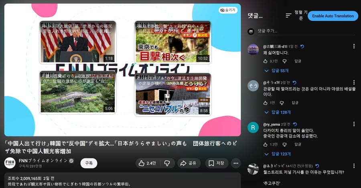Screen dimensions: 361x188
Task: Hide the end screen with 숨기기 toggle
Action: (x=228, y=10)
